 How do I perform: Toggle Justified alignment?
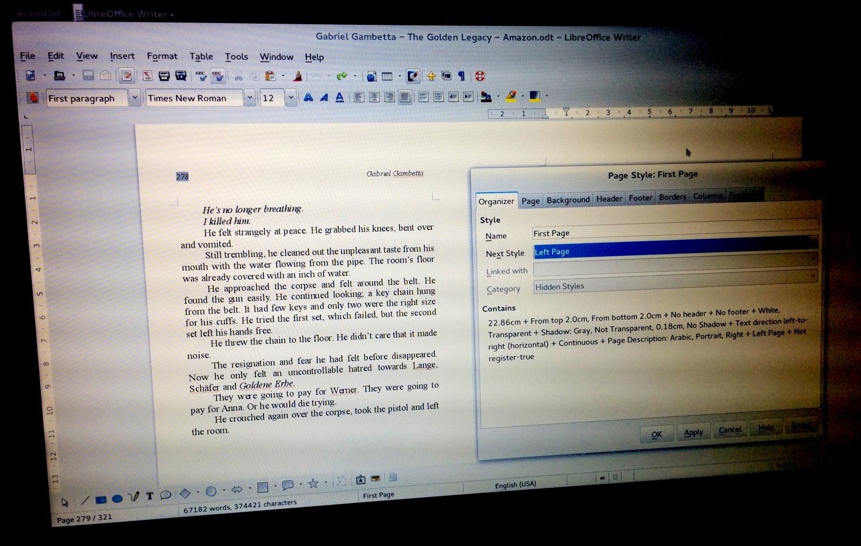(405, 97)
